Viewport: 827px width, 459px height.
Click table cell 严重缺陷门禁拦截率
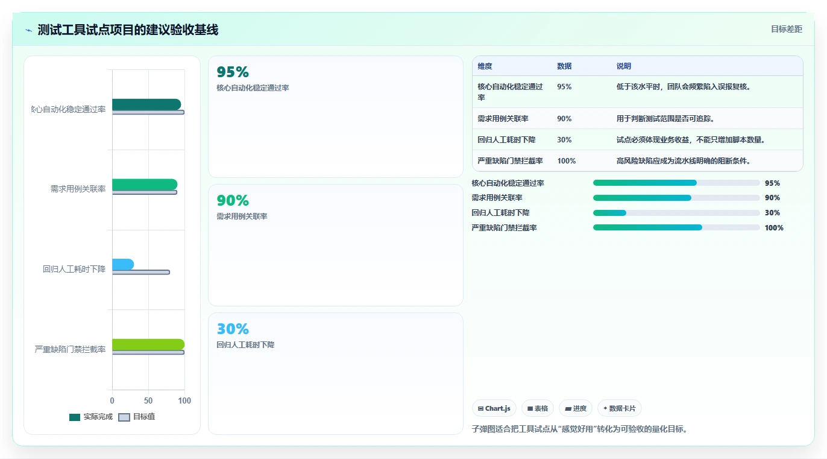click(x=510, y=161)
